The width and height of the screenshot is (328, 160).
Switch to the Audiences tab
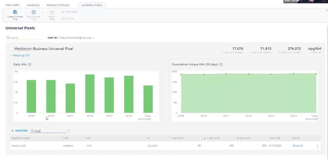33,5
